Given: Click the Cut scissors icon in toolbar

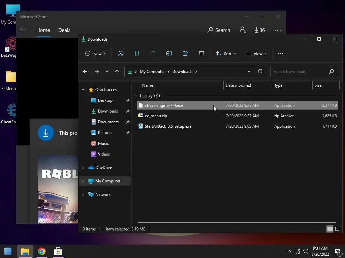Looking at the screenshot, I should (x=121, y=53).
